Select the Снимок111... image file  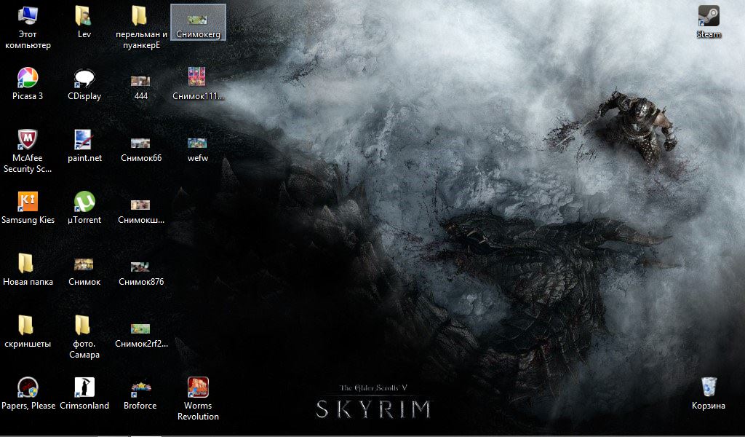198,84
